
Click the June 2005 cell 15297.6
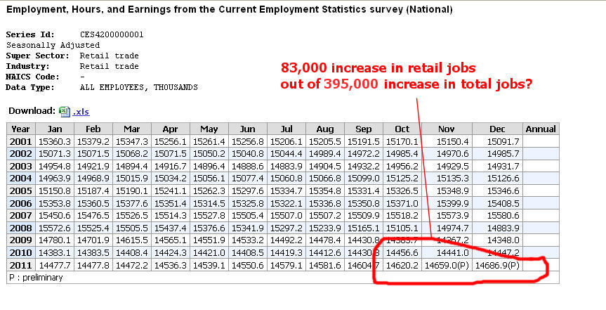pos(249,190)
